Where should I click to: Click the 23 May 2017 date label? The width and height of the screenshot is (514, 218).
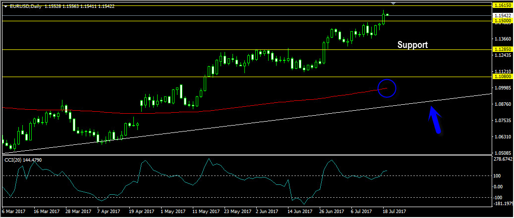point(237,212)
